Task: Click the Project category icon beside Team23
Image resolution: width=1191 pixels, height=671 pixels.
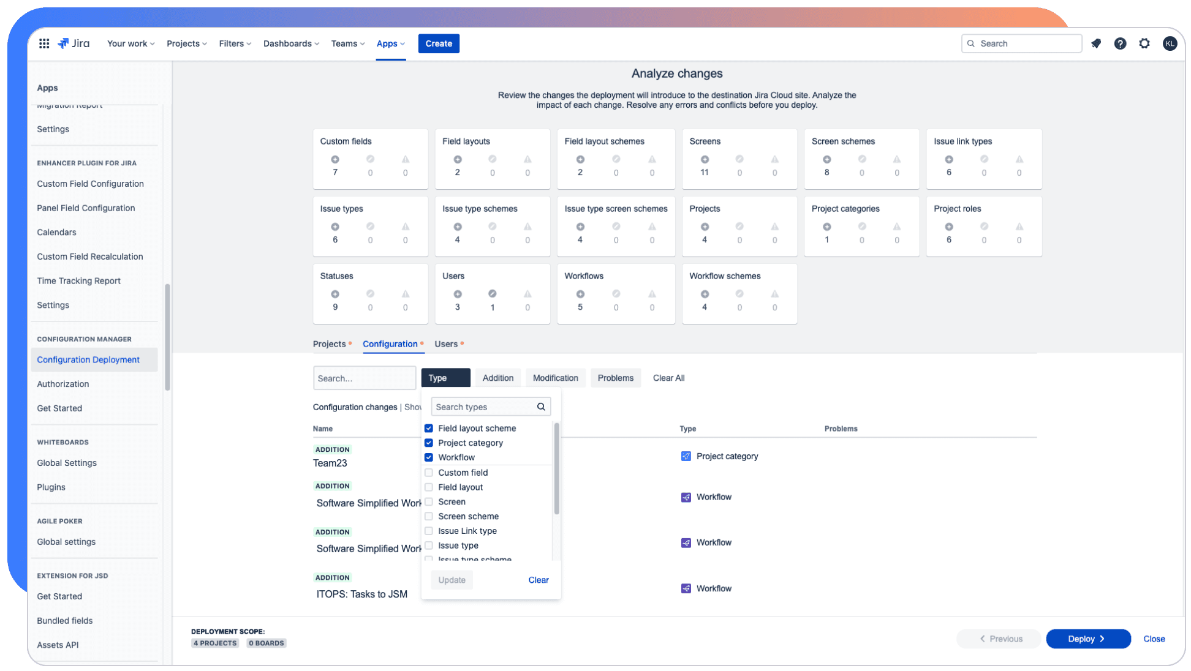Action: 686,456
